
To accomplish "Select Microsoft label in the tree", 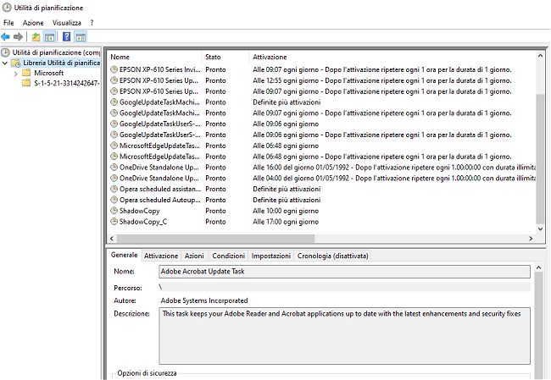I will (49, 73).
